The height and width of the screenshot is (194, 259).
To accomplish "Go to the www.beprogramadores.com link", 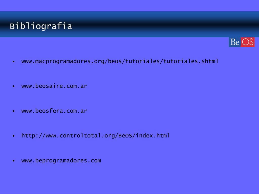I will click(61, 160).
